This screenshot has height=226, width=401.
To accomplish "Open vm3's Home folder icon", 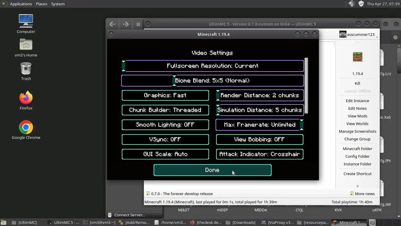I will pos(26,45).
